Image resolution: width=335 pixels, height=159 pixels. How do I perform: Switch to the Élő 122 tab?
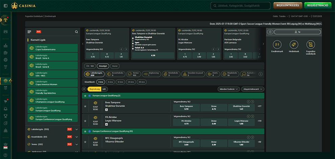pyautogui.click(x=90, y=66)
